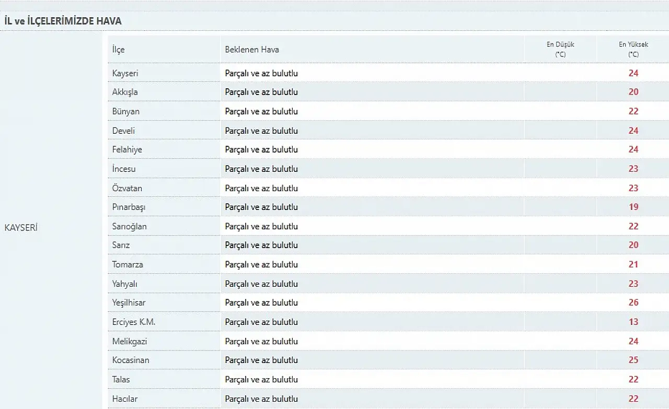The width and height of the screenshot is (669, 409).
Task: Select the Yahyalı district name
Action: click(x=124, y=284)
